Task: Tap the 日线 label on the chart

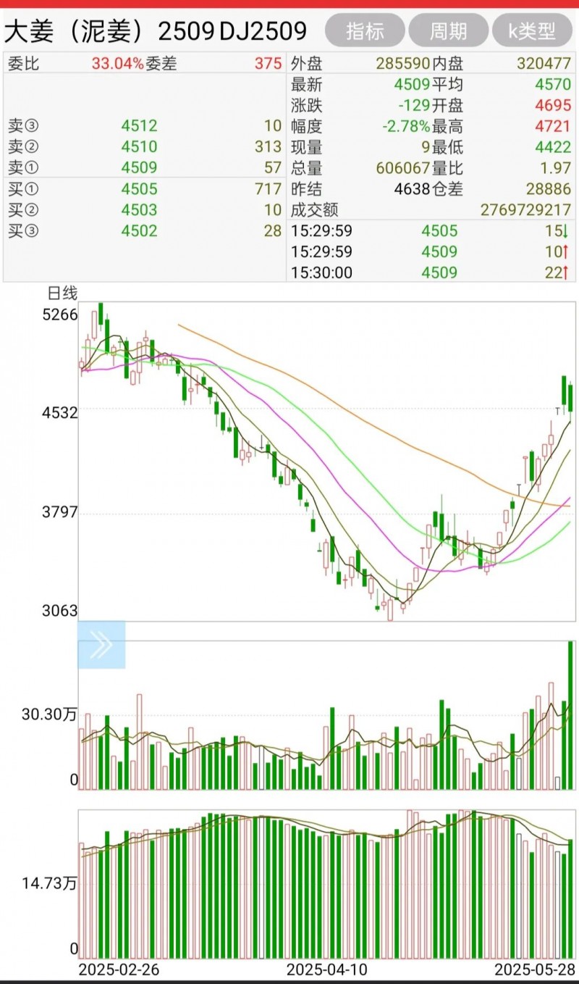Action: pos(62,293)
